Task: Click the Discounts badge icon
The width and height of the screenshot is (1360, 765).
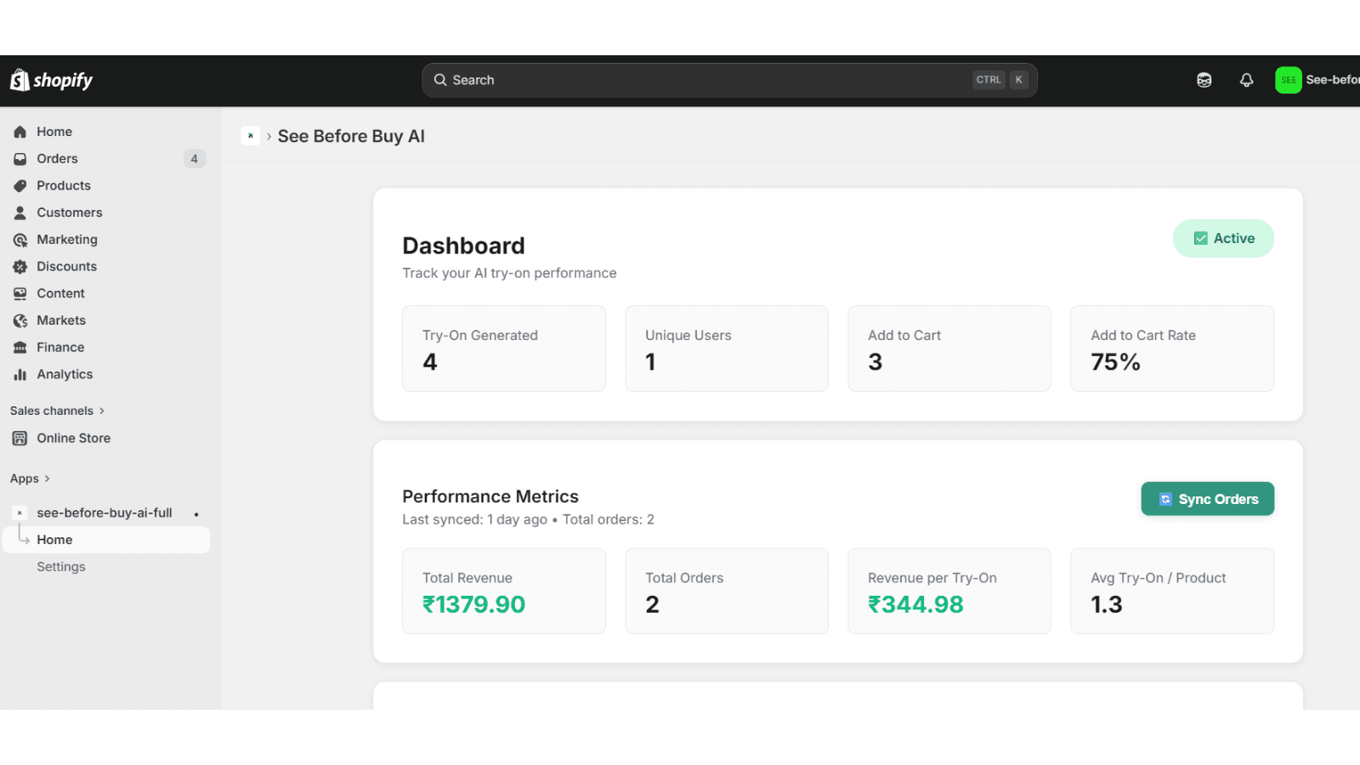Action: point(20,267)
